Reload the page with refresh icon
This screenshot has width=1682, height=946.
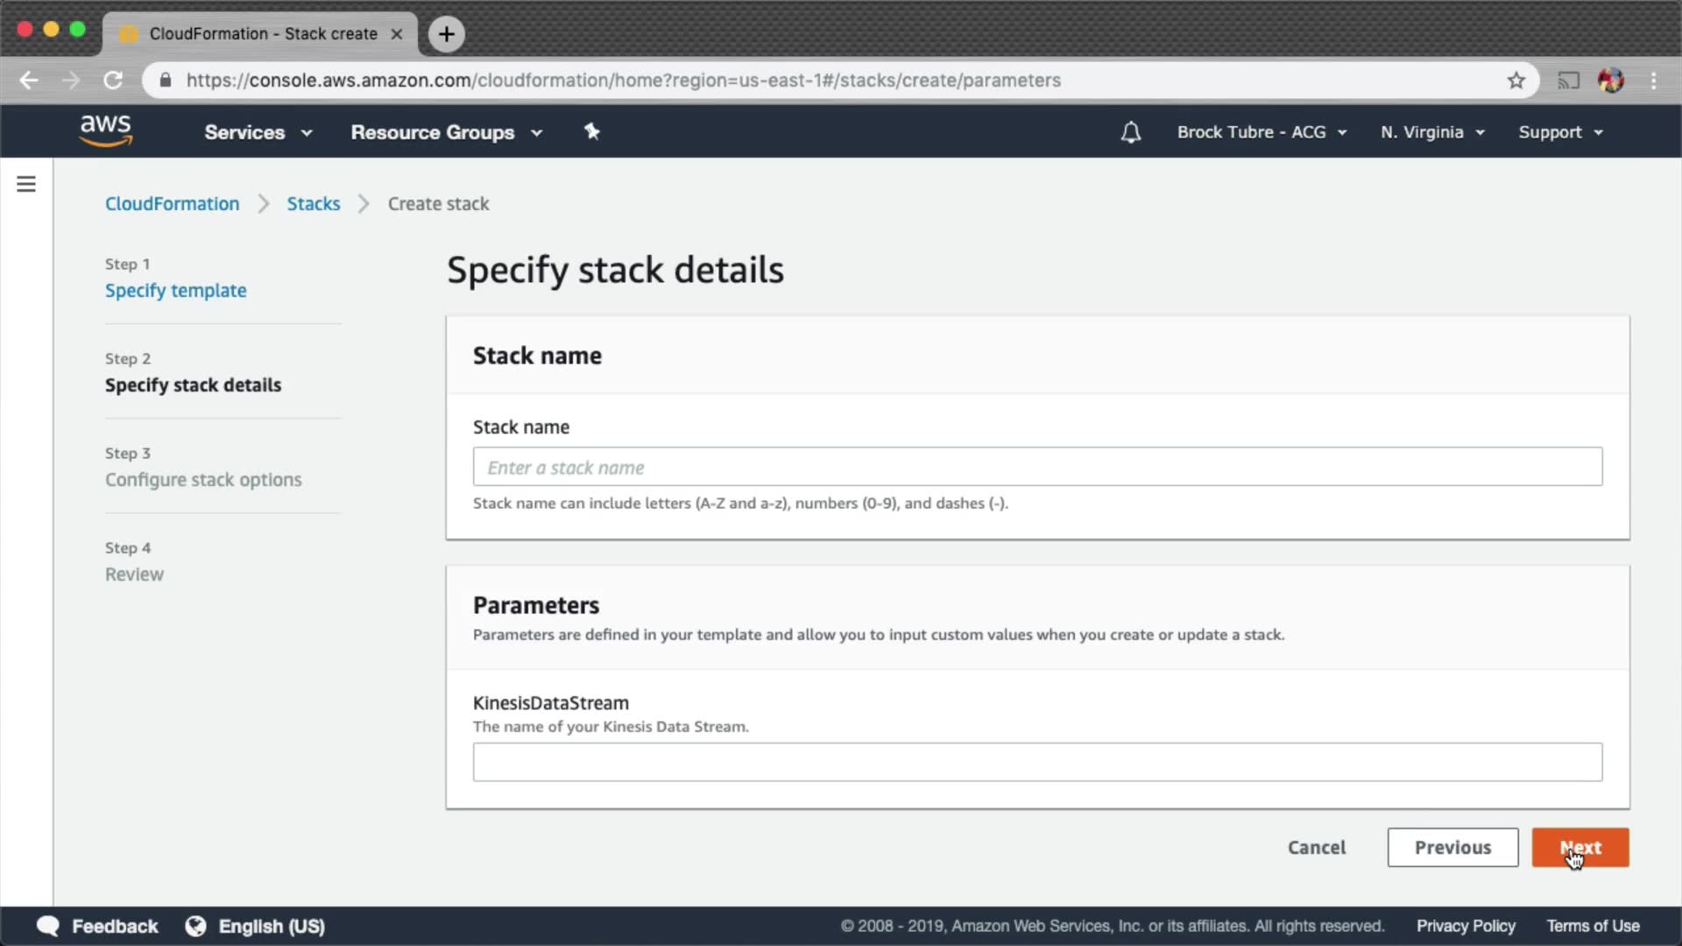113,81
